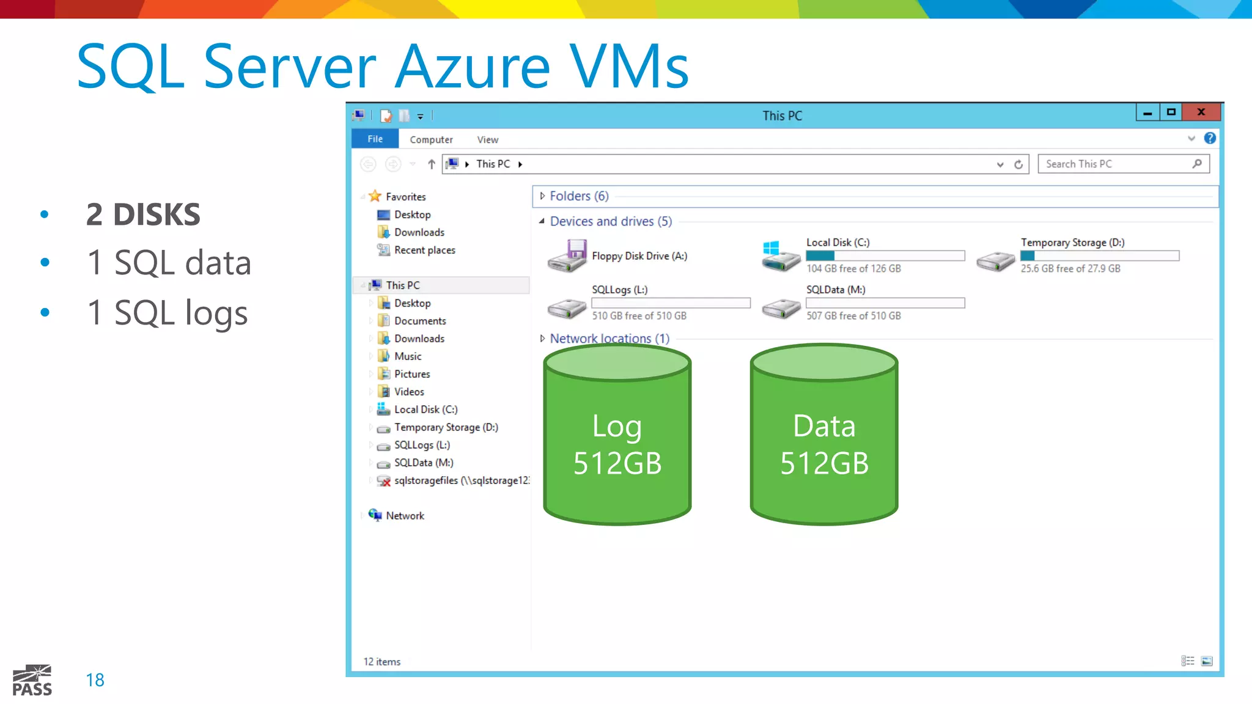
Task: Select sqlstoragefiles network drive in navigation pane
Action: (462, 480)
